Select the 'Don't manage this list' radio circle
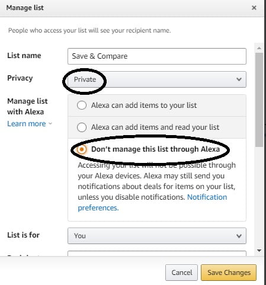 click(x=82, y=149)
